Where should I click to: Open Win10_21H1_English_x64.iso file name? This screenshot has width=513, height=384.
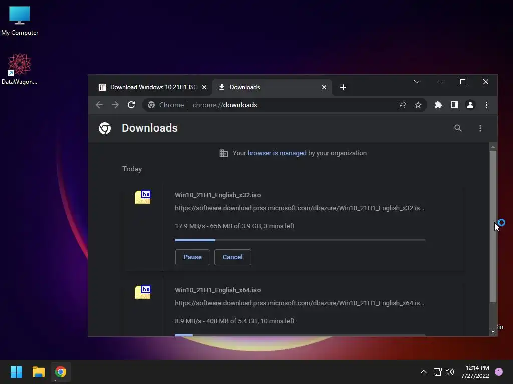tap(217, 290)
